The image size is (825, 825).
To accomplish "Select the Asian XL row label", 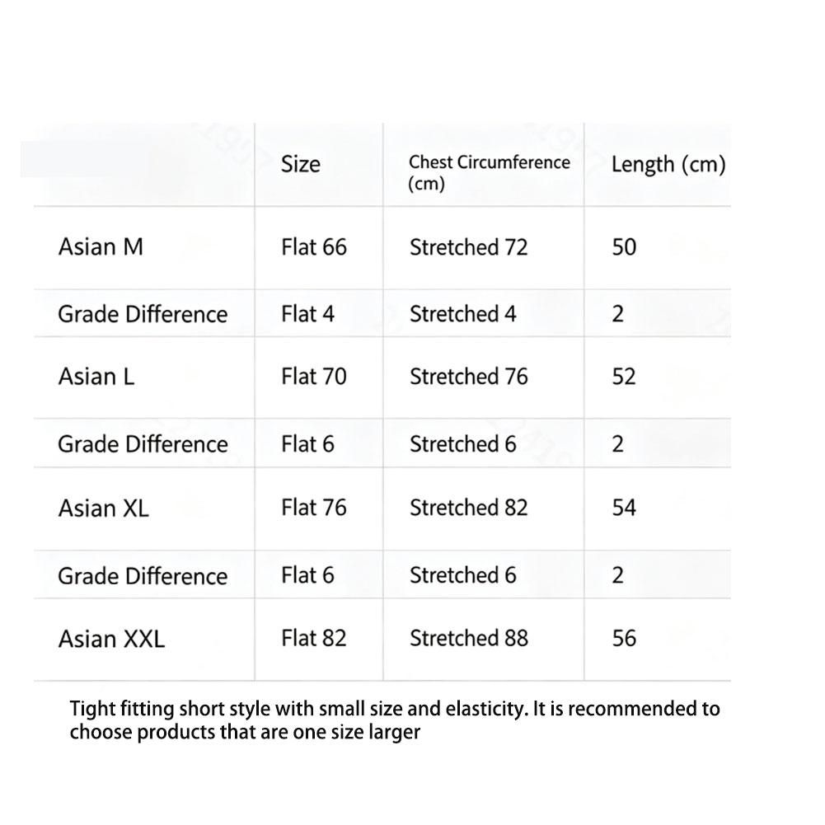I will click(104, 509).
